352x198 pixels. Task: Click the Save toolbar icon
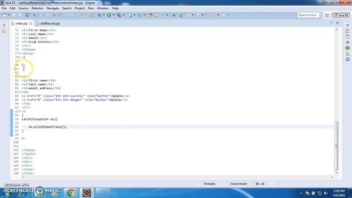[x=14, y=15]
